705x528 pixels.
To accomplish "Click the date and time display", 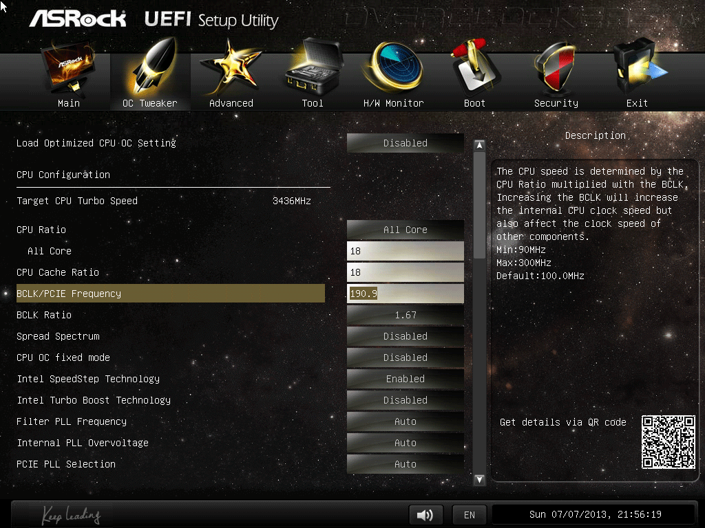I will [595, 514].
